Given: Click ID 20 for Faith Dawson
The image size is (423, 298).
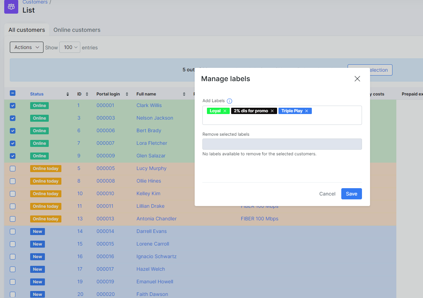Looking at the screenshot, I should pos(80,294).
